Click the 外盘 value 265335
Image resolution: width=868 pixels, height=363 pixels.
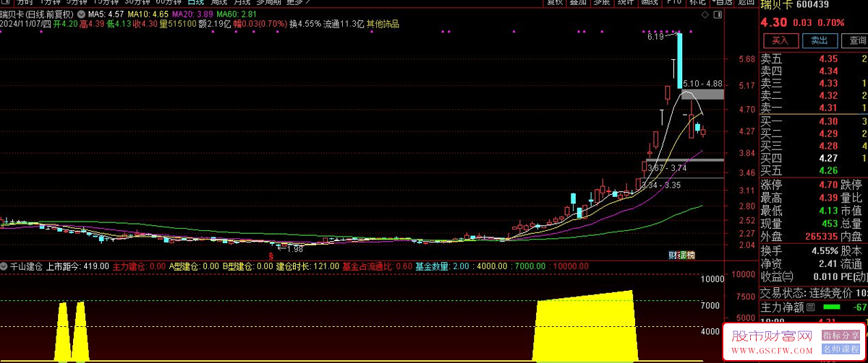pyautogui.click(x=821, y=236)
